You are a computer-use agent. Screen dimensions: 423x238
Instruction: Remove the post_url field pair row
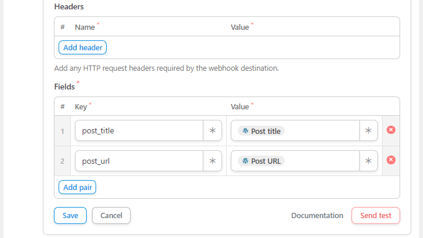391,160
